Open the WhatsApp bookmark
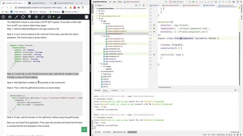Viewport: 243px width, 136px height. [x=55, y=12]
